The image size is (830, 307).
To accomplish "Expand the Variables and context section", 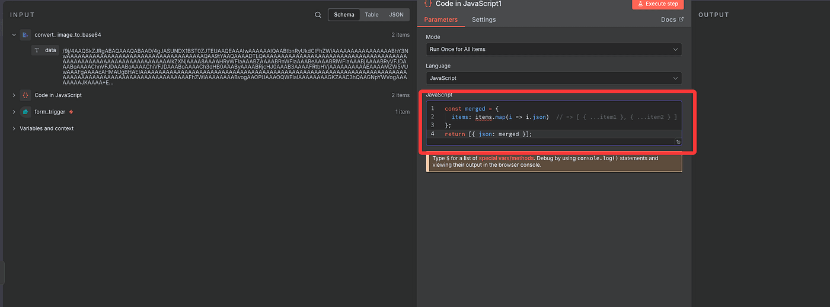I will (x=14, y=128).
